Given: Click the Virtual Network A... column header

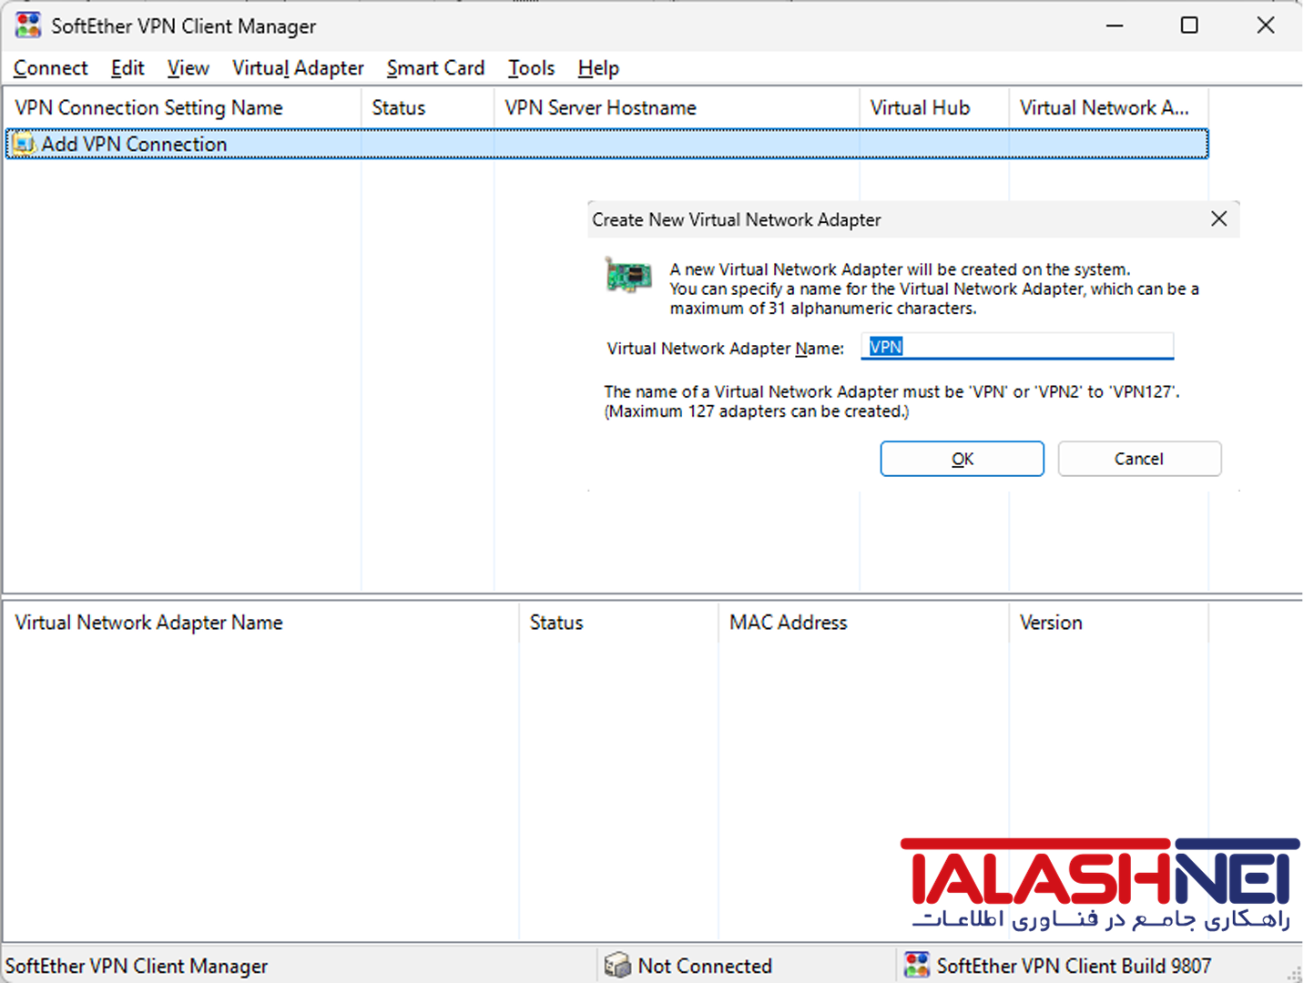Looking at the screenshot, I should pyautogui.click(x=1108, y=107).
